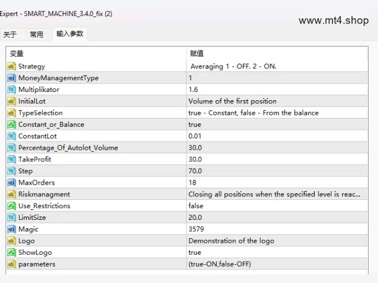This screenshot has width=378, height=283.
Task: Click the integer icon beside MoneyManagementType
Action: click(x=11, y=78)
